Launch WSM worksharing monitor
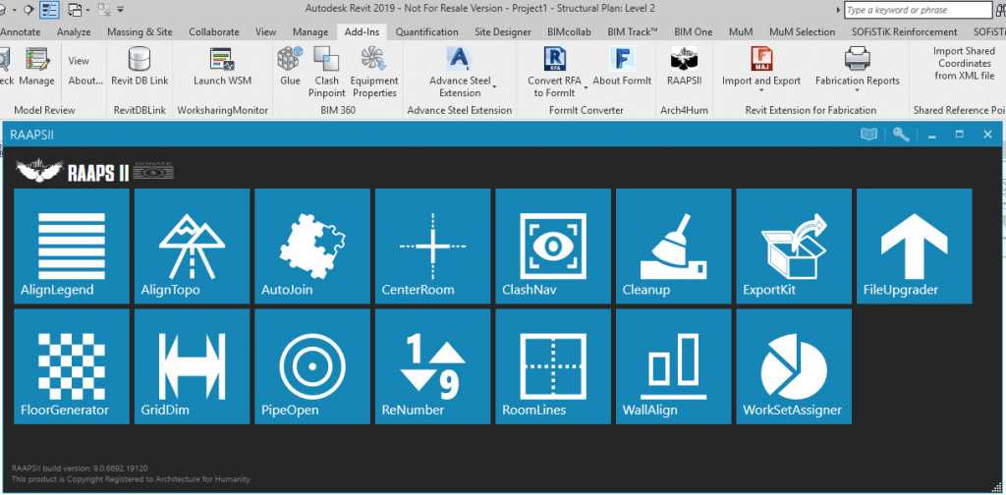The image size is (1006, 495). (223, 67)
